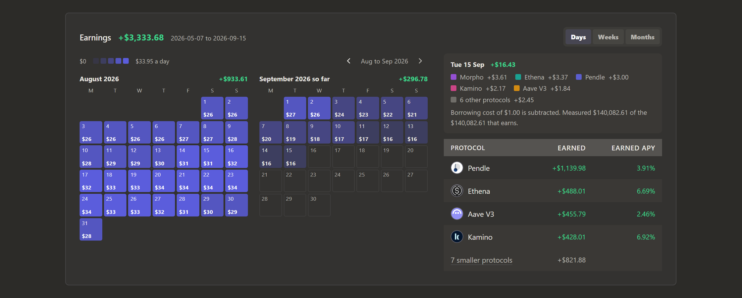This screenshot has width=742, height=298.
Task: Click Pendle earned value +$1,139.98
Action: tap(569, 168)
